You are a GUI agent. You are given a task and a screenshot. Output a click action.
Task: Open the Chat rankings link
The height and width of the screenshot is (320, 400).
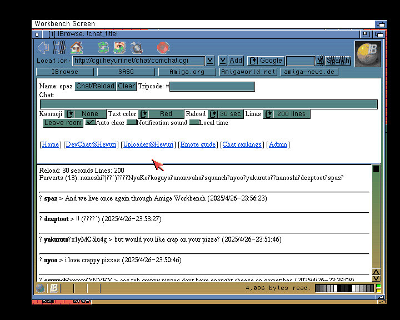point(242,144)
